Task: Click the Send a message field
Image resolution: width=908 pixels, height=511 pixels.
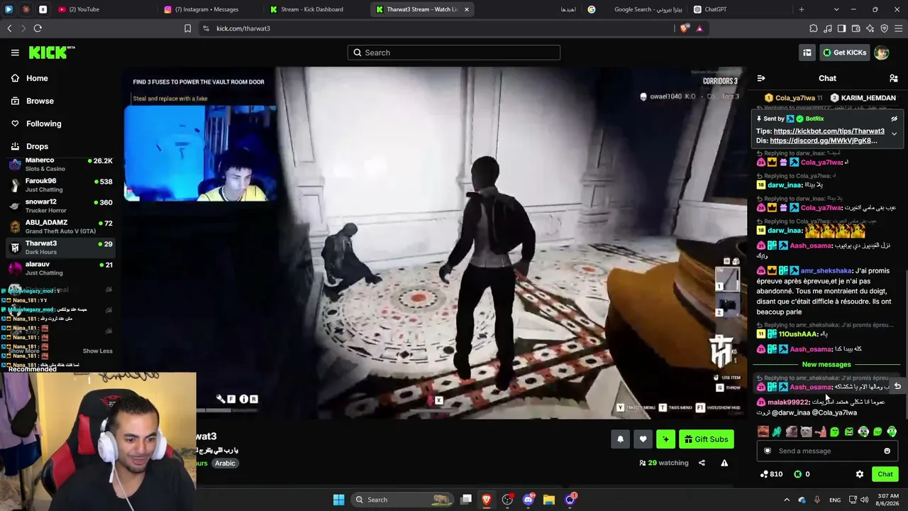Action: coord(827,451)
